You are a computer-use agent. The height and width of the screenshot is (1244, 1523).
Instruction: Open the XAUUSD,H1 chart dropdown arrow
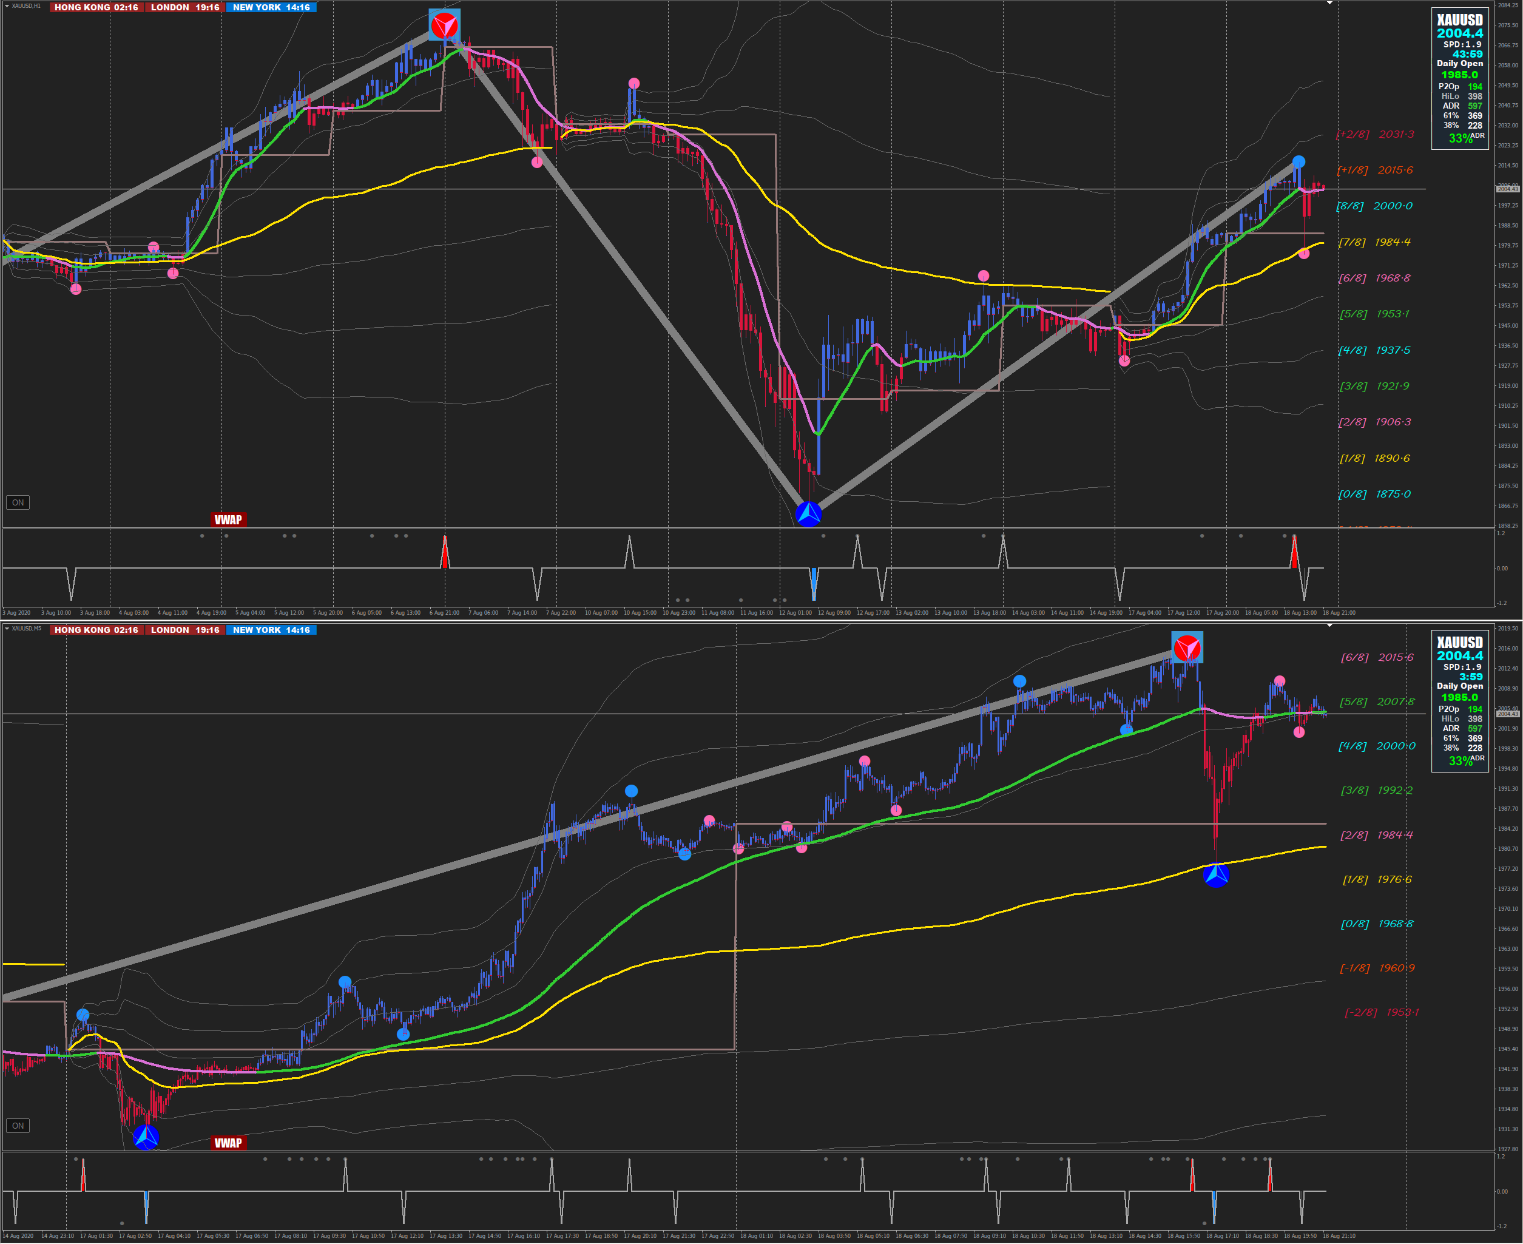click(x=7, y=5)
